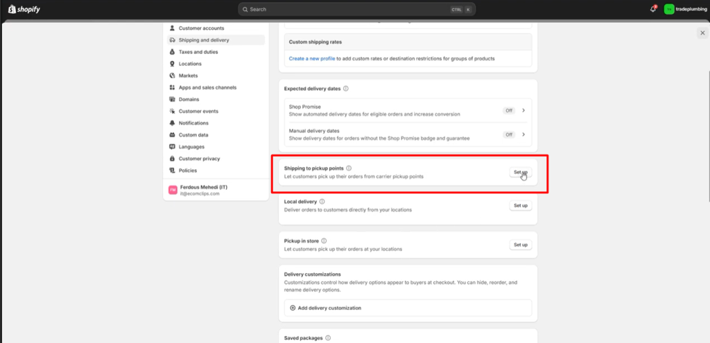
Task: Click info icon beside Expected delivery dates
Action: (x=345, y=89)
